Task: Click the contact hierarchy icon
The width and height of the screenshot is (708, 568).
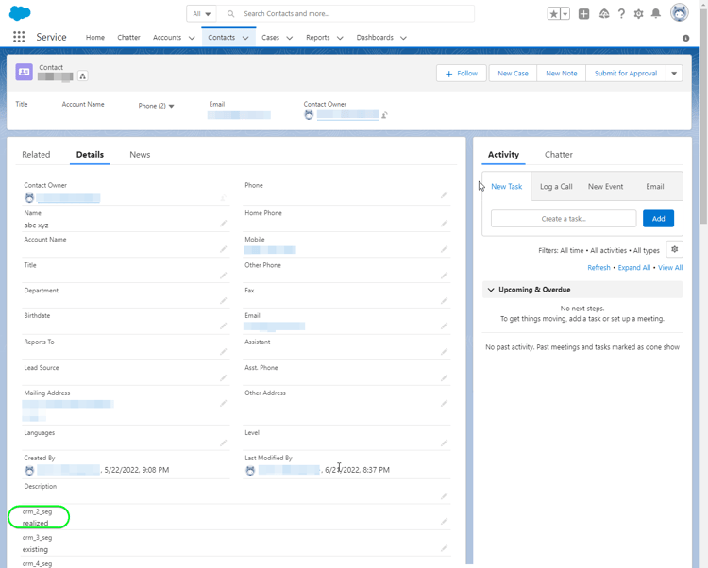Action: (x=82, y=76)
